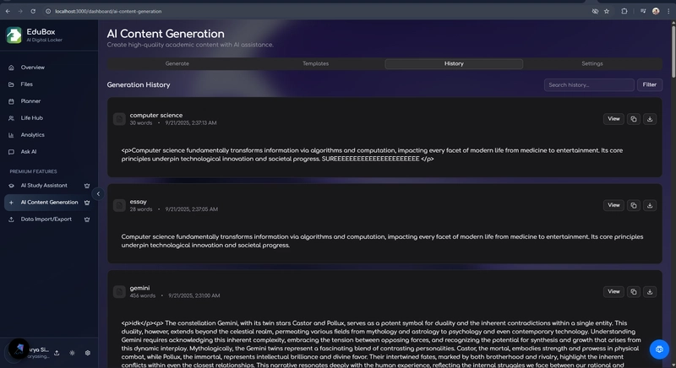Collapse the sidebar with the chevron button
Image resolution: width=676 pixels, height=368 pixels.
pyautogui.click(x=98, y=194)
